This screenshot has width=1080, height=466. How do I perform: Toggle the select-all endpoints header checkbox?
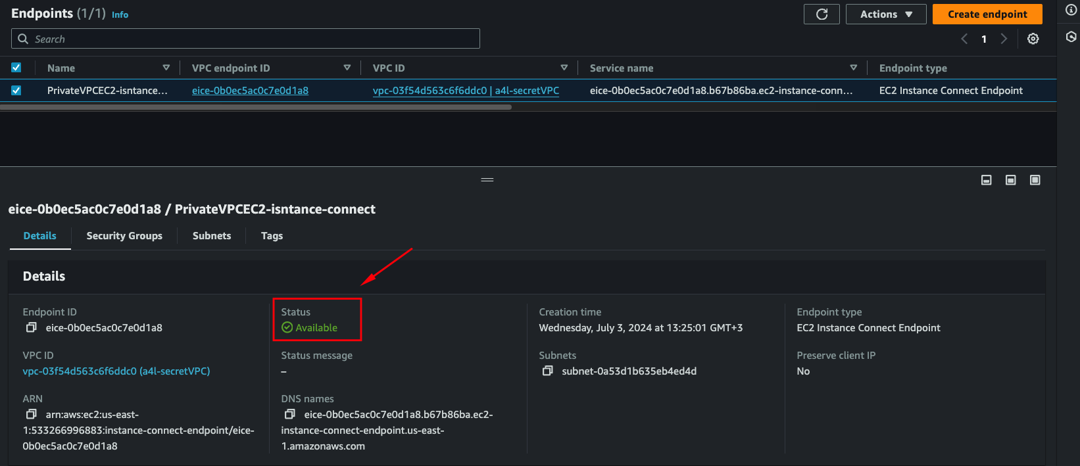point(16,68)
